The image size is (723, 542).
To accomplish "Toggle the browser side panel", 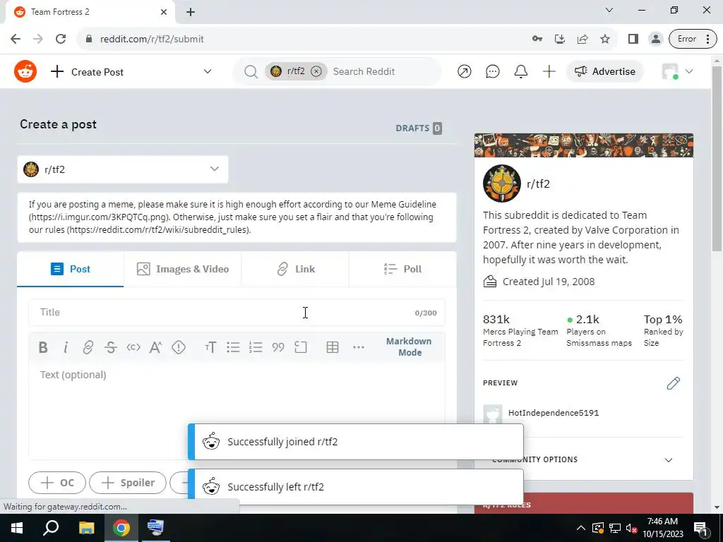I will [633, 40].
